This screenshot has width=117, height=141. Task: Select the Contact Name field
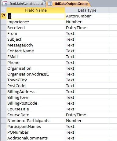(36, 51)
